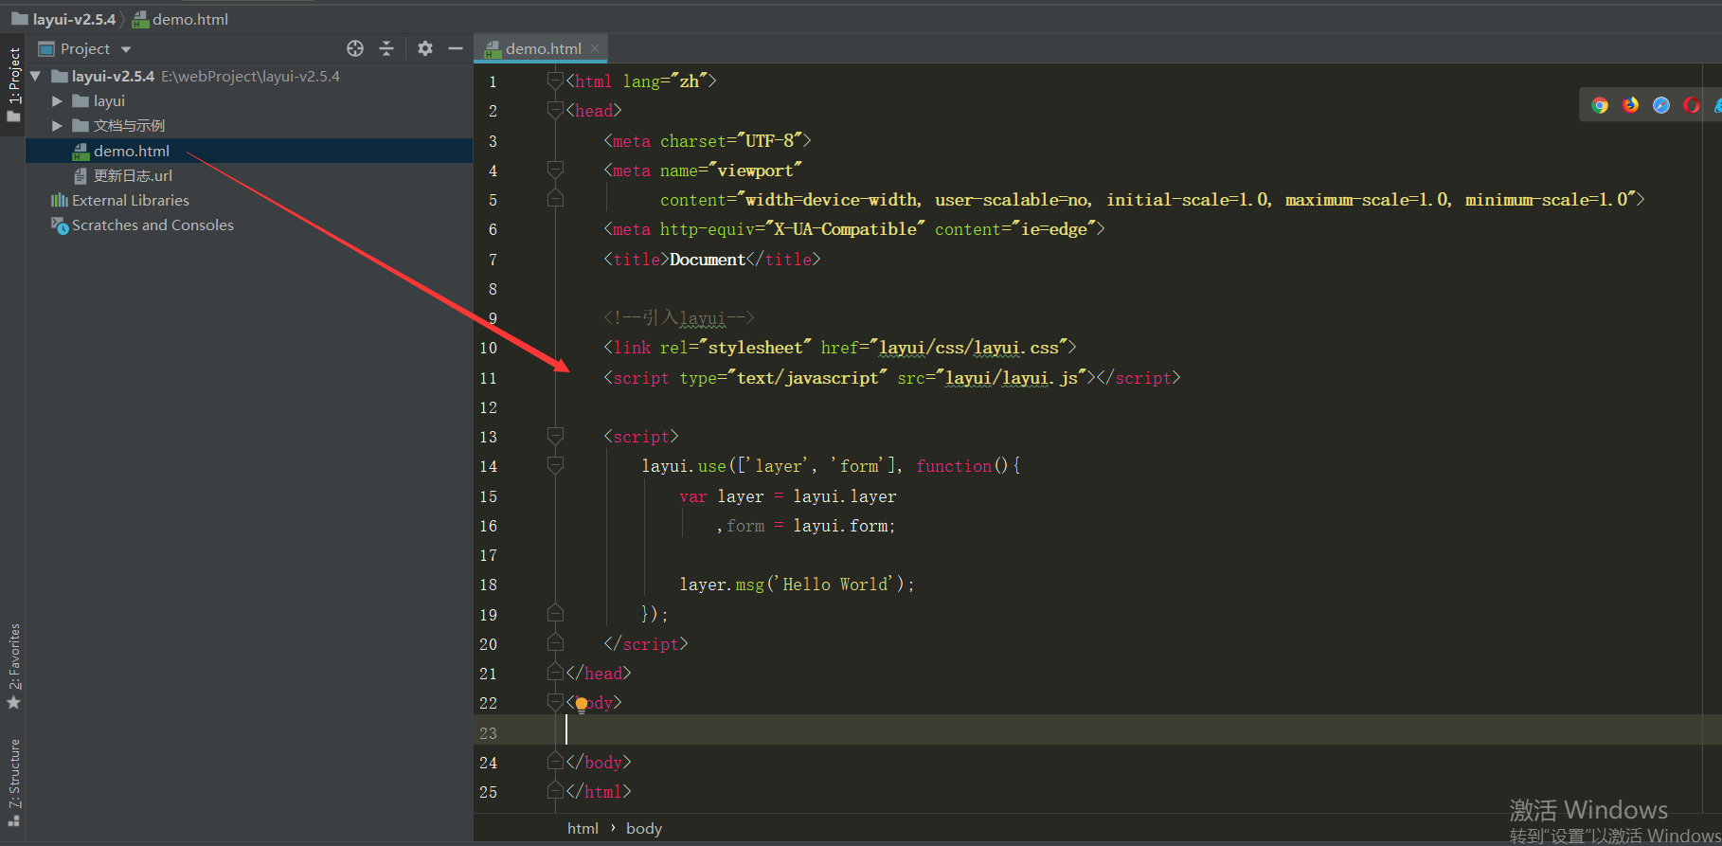Open demo.html in Chrome browser

(1600, 105)
